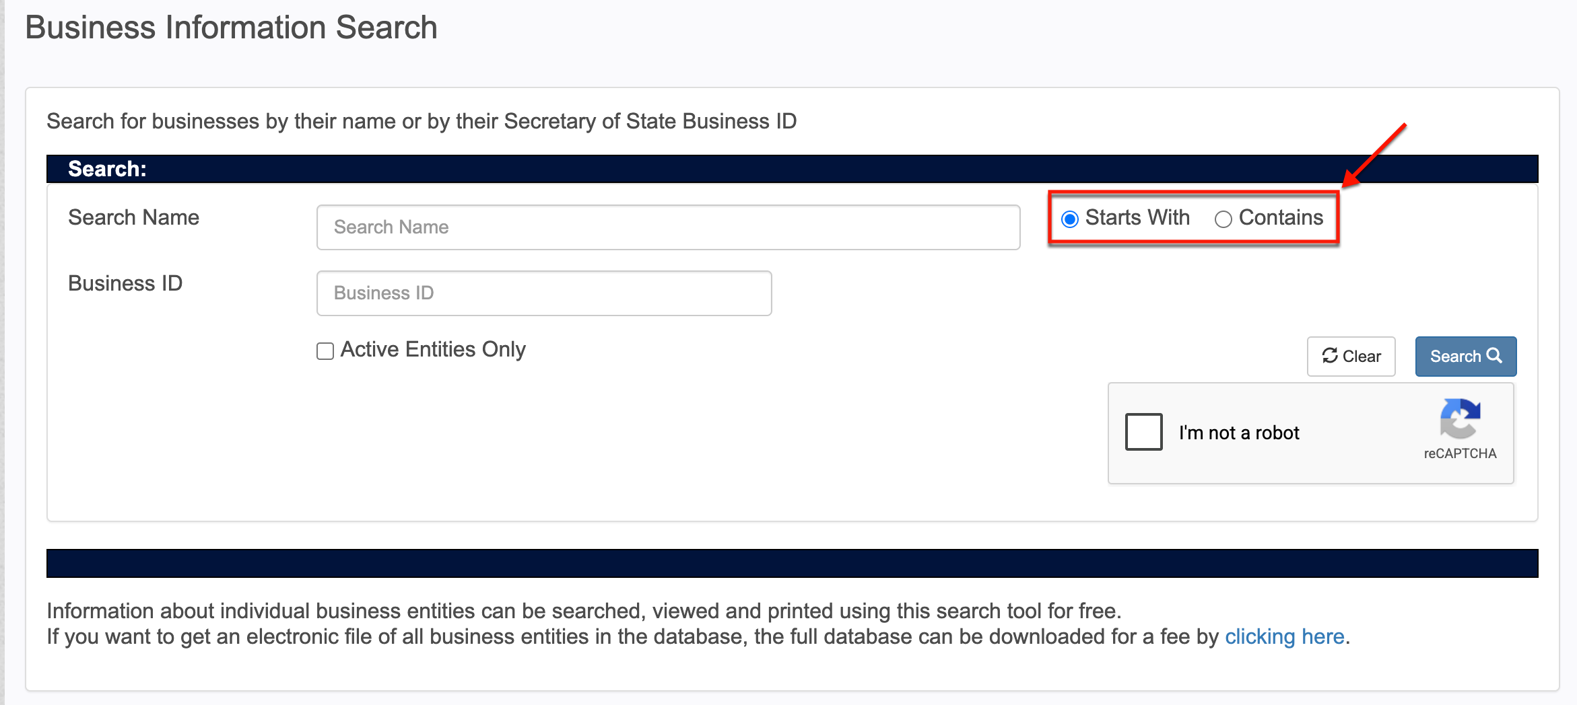The height and width of the screenshot is (705, 1577).
Task: Click the refresh arrows icon beside Clear
Action: pos(1330,355)
